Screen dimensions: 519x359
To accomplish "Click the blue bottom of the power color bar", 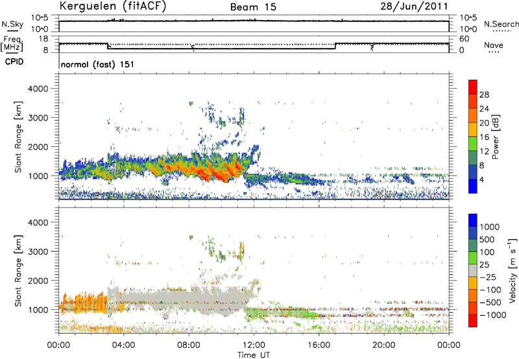I will [473, 186].
